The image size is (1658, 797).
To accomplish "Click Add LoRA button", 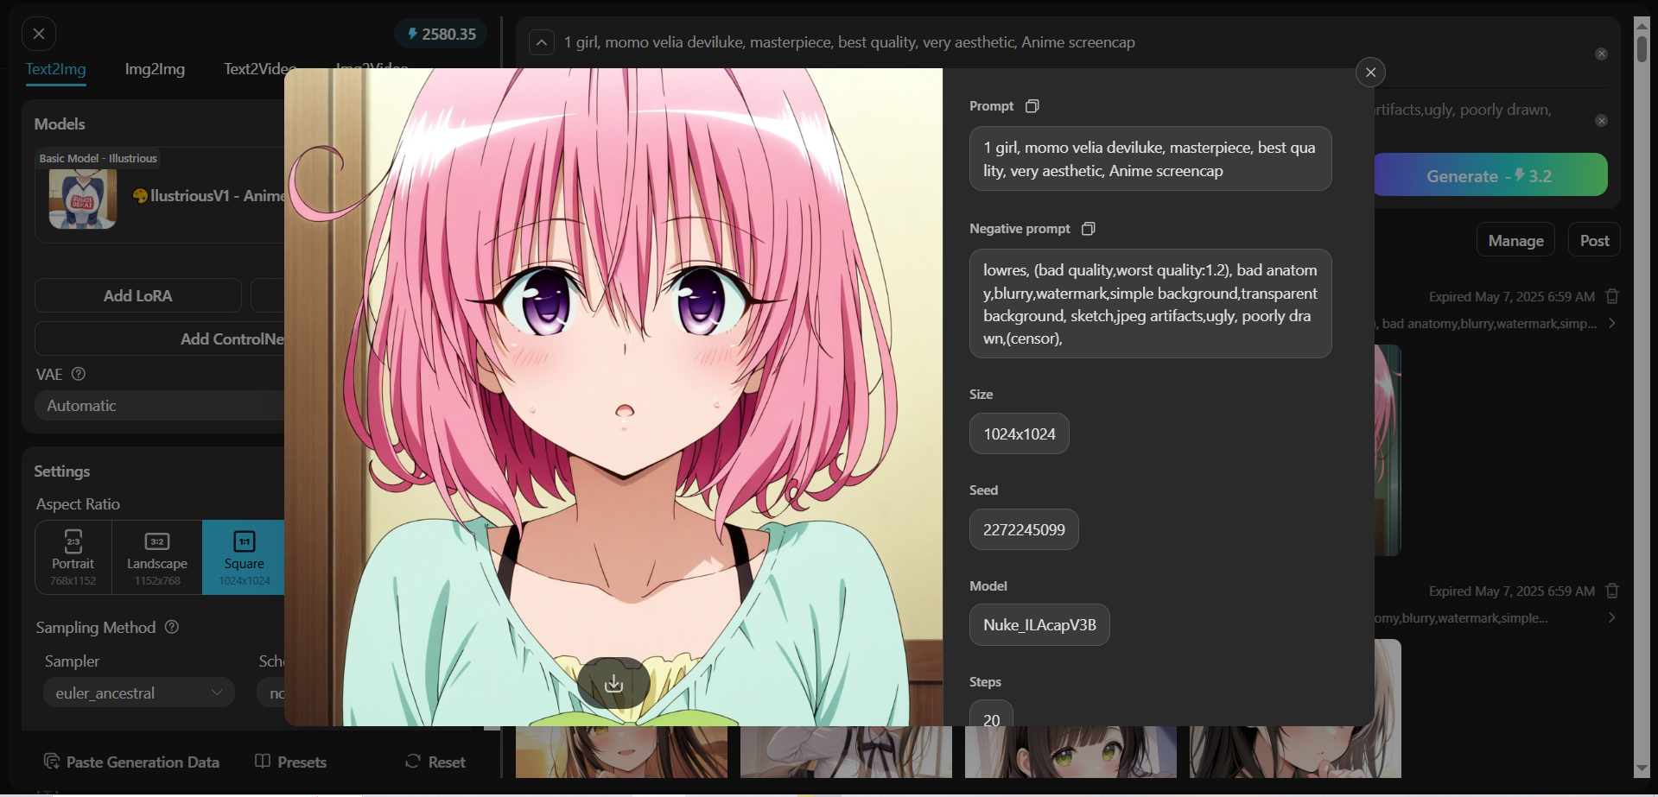I will (138, 295).
